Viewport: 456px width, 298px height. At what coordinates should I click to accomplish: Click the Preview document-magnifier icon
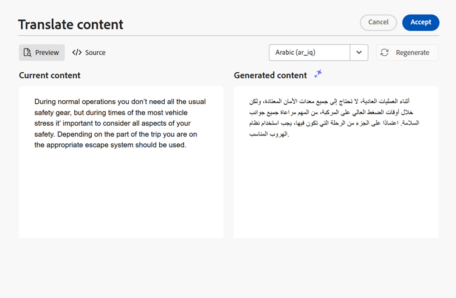point(27,53)
